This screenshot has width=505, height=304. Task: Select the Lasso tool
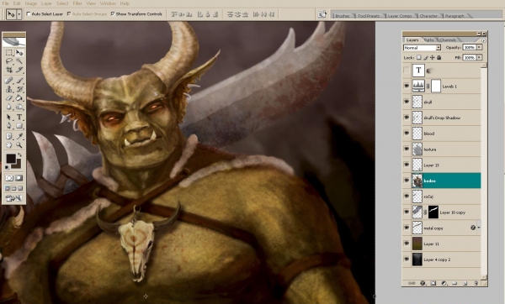[x=9, y=60]
